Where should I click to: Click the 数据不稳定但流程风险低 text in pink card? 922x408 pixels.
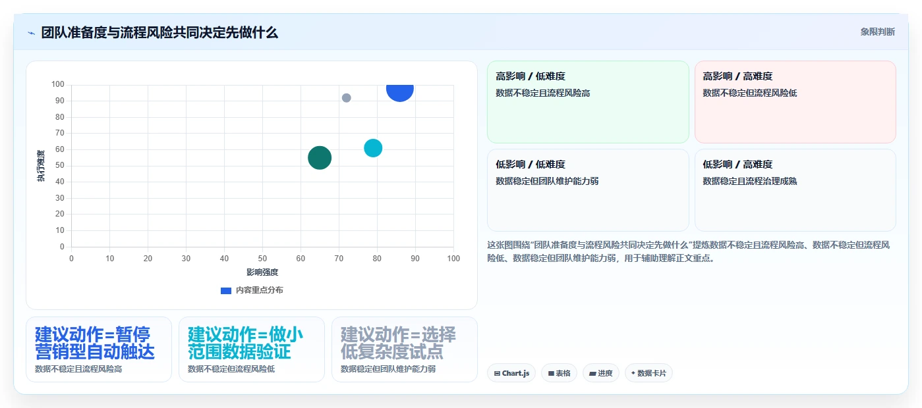pyautogui.click(x=750, y=93)
